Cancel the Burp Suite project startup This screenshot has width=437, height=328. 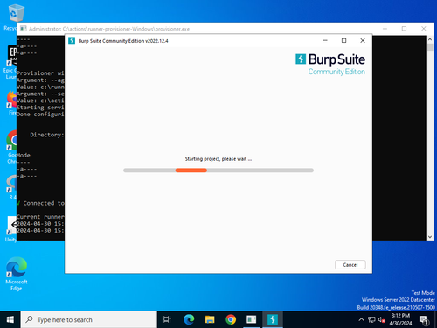pyautogui.click(x=350, y=264)
